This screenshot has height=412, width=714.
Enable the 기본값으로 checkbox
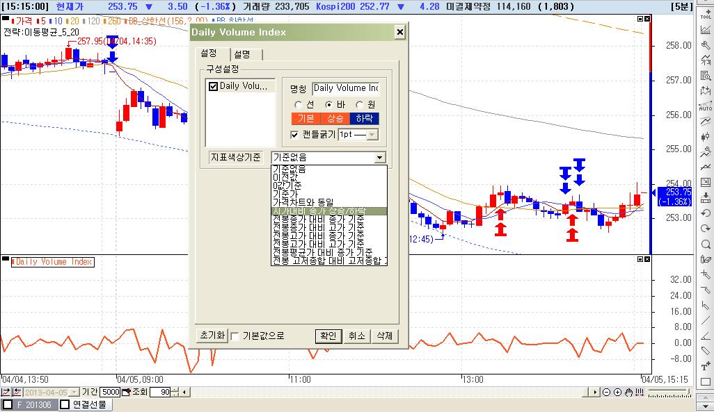click(235, 336)
